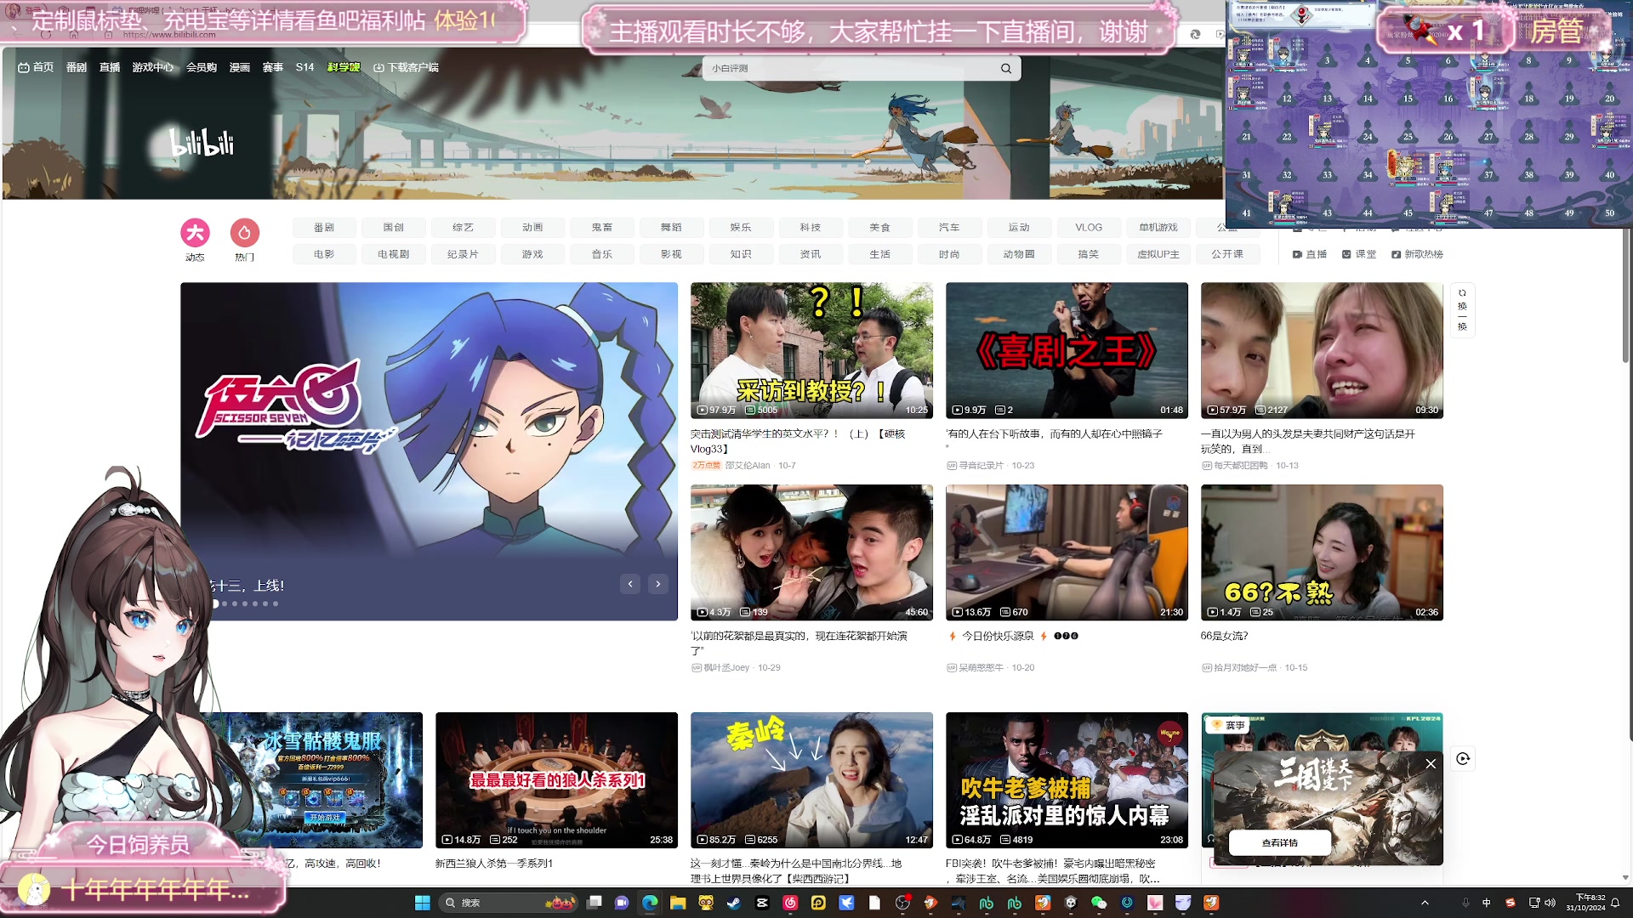Click the 小白评测 search input field
1633x918 pixels.
pos(851,68)
